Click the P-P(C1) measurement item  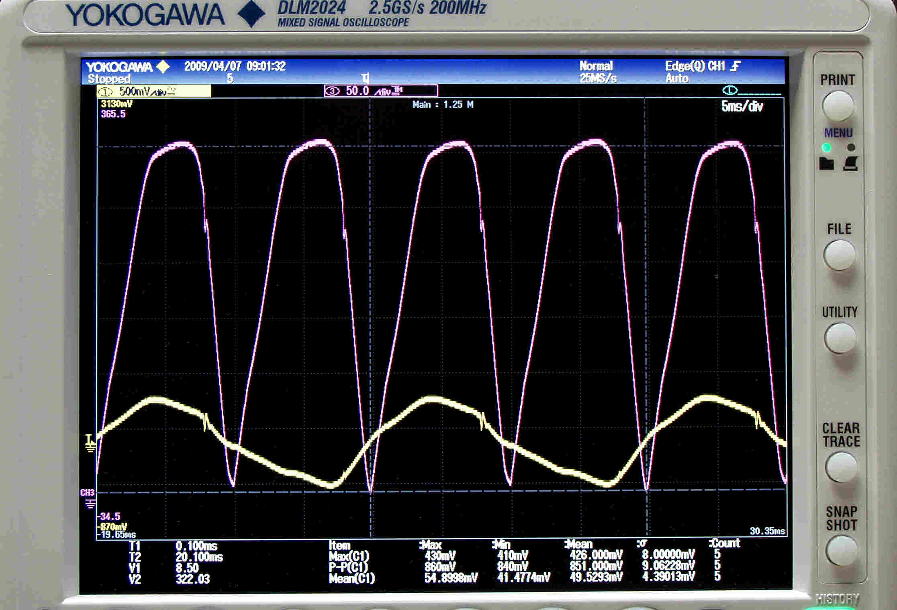pyautogui.click(x=348, y=567)
